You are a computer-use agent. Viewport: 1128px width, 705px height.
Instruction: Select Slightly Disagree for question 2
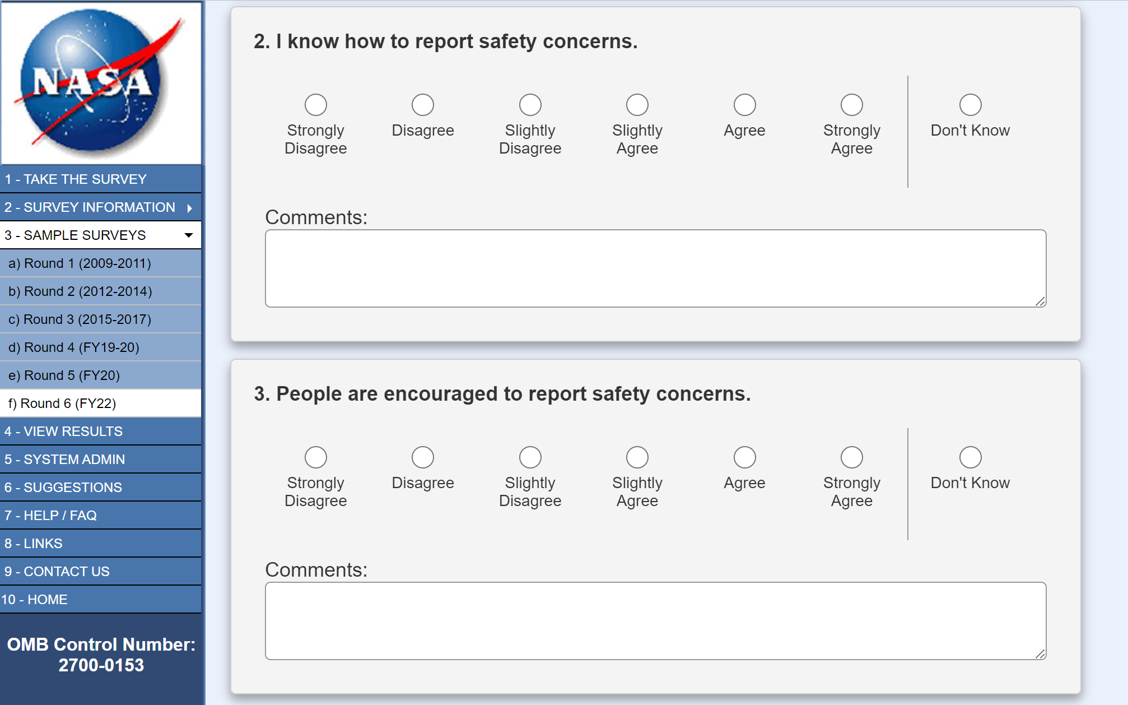[x=530, y=105]
